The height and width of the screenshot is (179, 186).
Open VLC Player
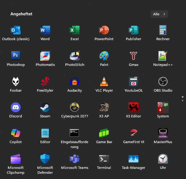[x=104, y=82]
